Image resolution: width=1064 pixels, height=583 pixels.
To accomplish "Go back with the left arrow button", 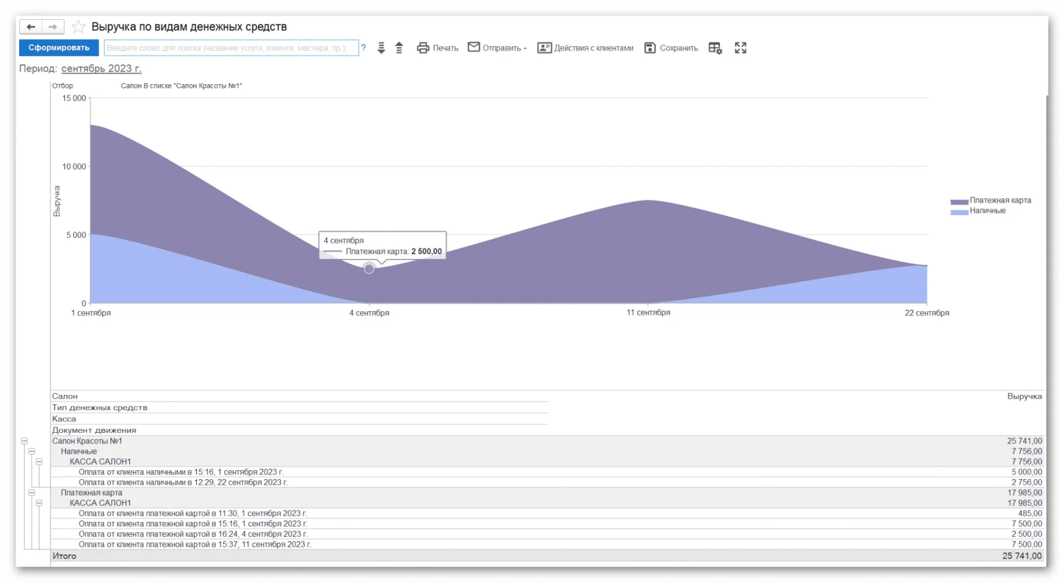I will pyautogui.click(x=31, y=27).
